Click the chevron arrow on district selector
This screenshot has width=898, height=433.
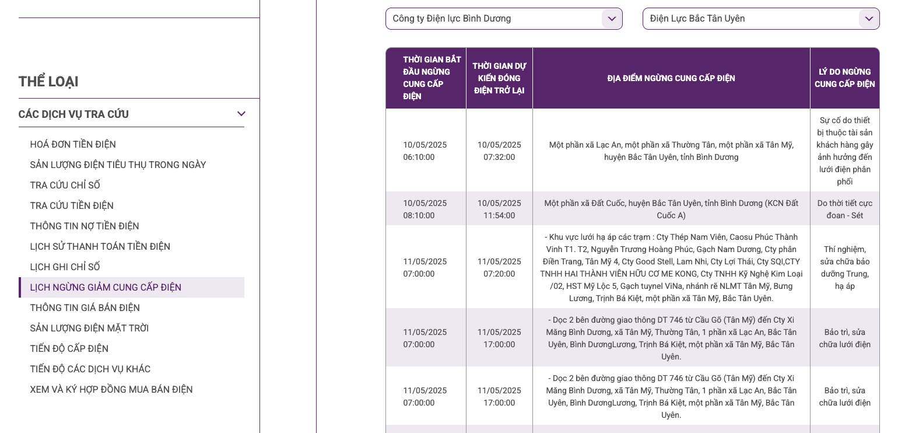point(869,19)
